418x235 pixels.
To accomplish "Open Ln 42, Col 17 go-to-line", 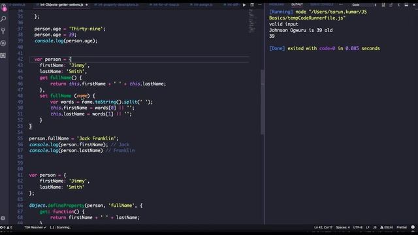I will (323, 227).
